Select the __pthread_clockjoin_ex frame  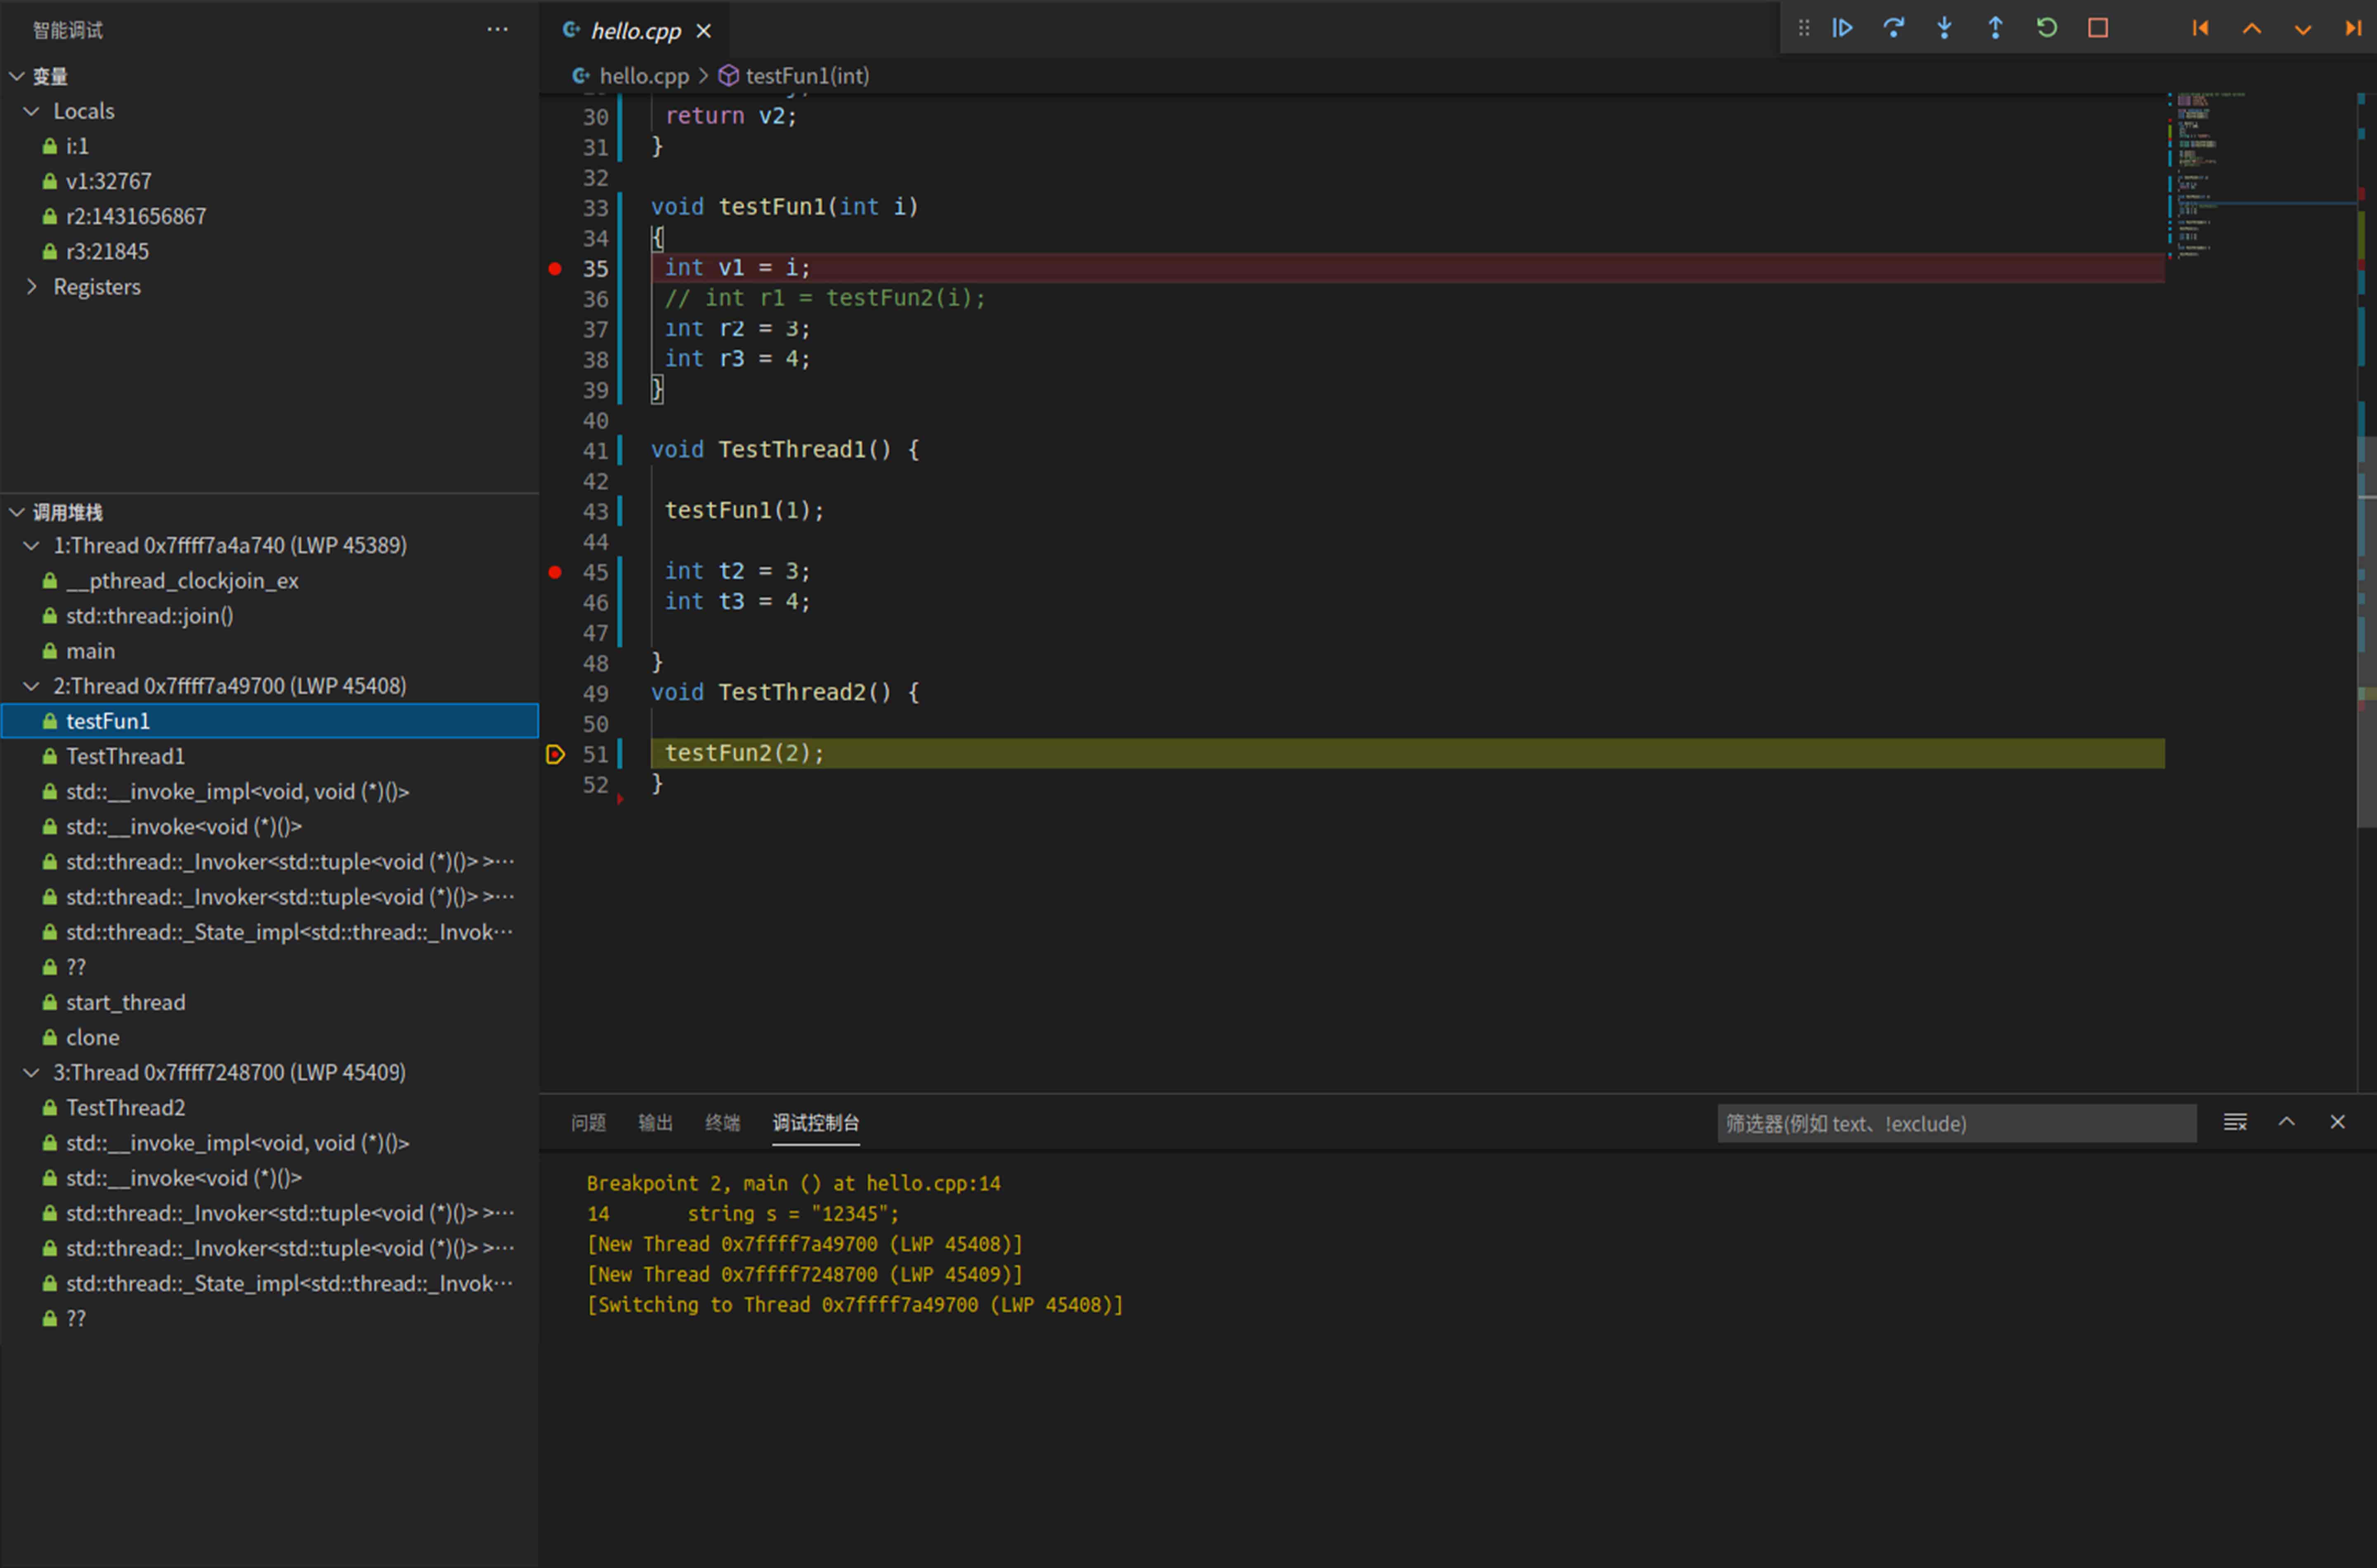click(270, 581)
